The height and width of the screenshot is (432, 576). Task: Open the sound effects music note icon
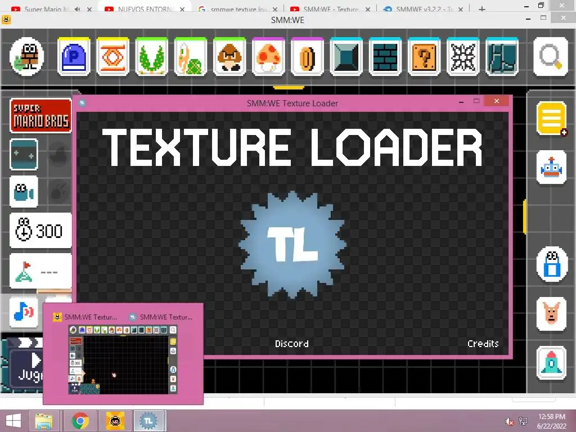[24, 312]
